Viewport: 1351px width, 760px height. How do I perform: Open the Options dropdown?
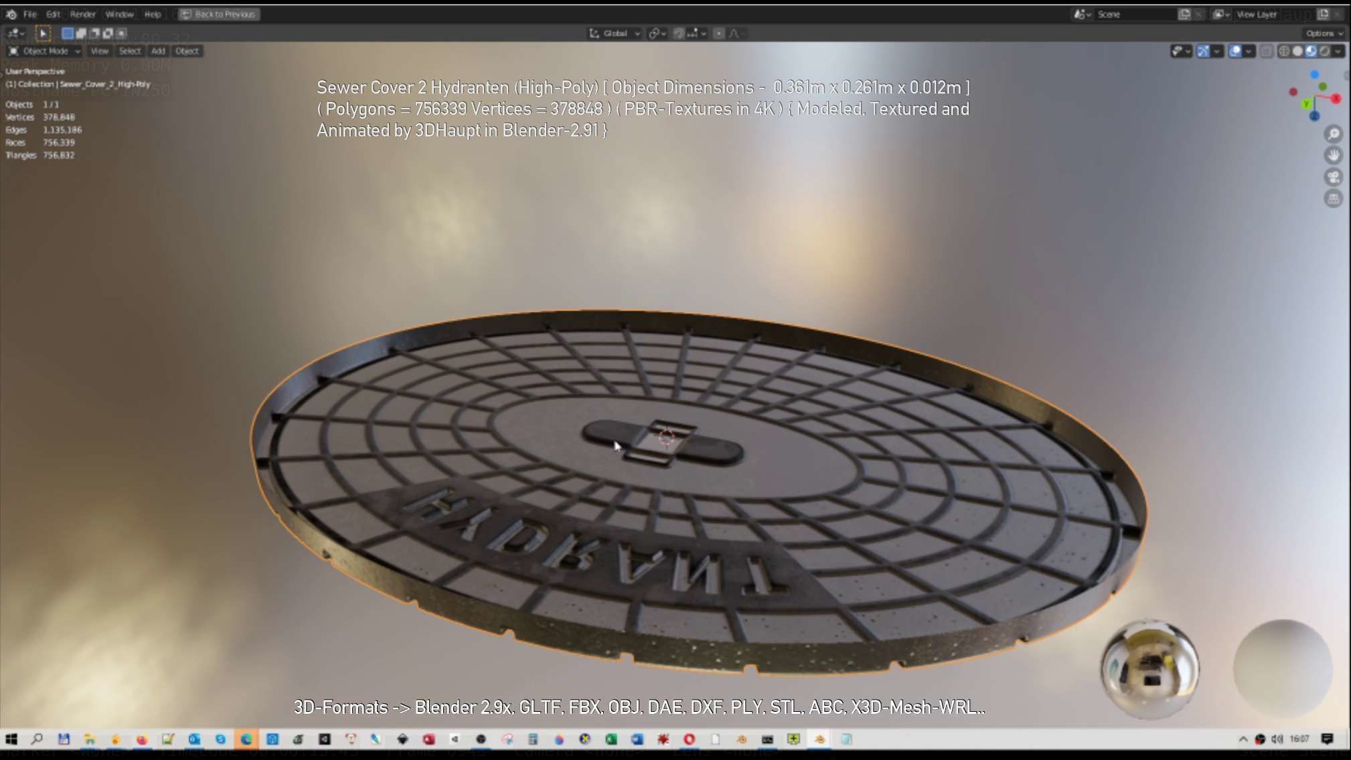(x=1324, y=33)
